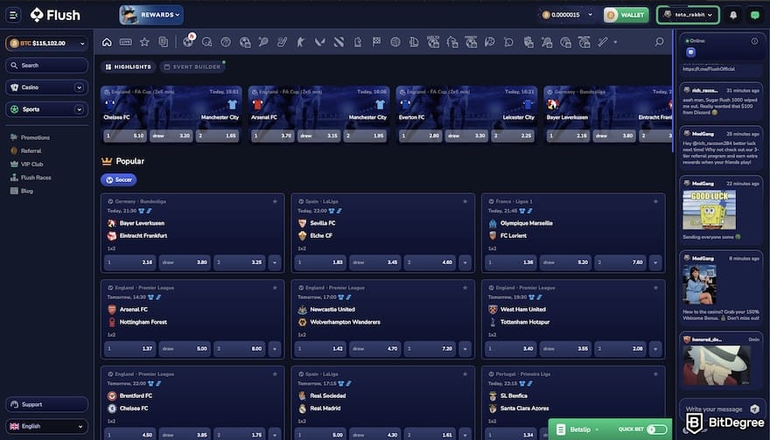Viewport: 770px width, 440px height.
Task: Favorite the Olympique Marseille vs Lorient match
Action: click(x=655, y=201)
